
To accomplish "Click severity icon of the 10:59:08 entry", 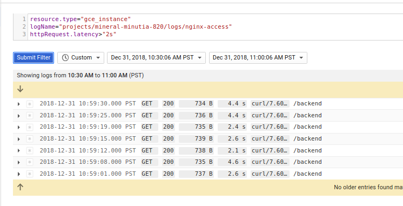I will coord(30,162).
